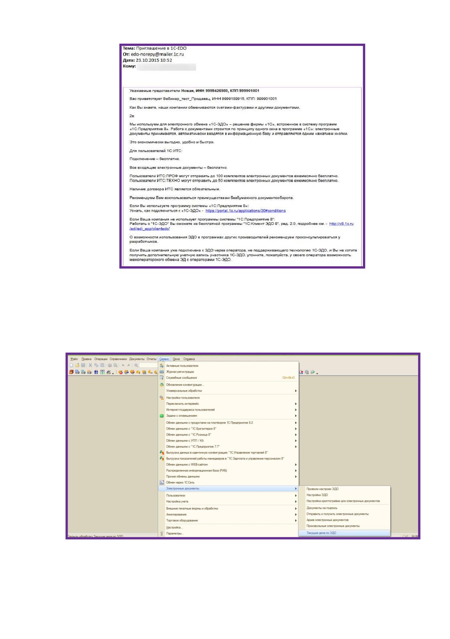Open the Документы menu
The height and width of the screenshot is (639, 450).
(x=137, y=359)
